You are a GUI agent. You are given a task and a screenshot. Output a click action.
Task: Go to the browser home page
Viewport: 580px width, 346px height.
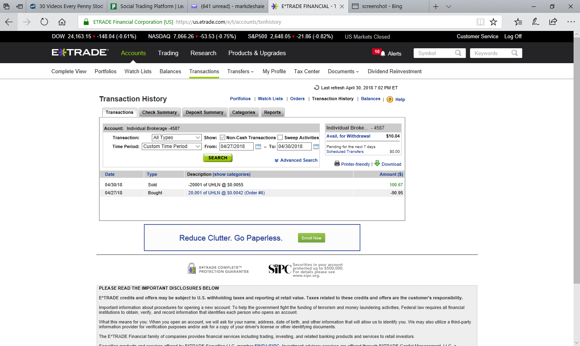pos(62,22)
